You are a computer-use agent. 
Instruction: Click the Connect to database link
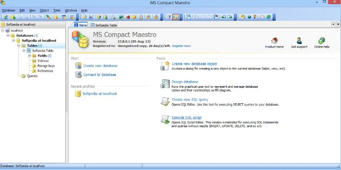click(100, 75)
